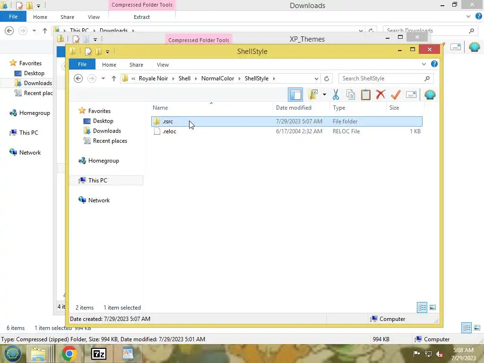Expand the arrow after ShellStyle in breadcrumb
The image size is (484, 363).
pyautogui.click(x=274, y=78)
